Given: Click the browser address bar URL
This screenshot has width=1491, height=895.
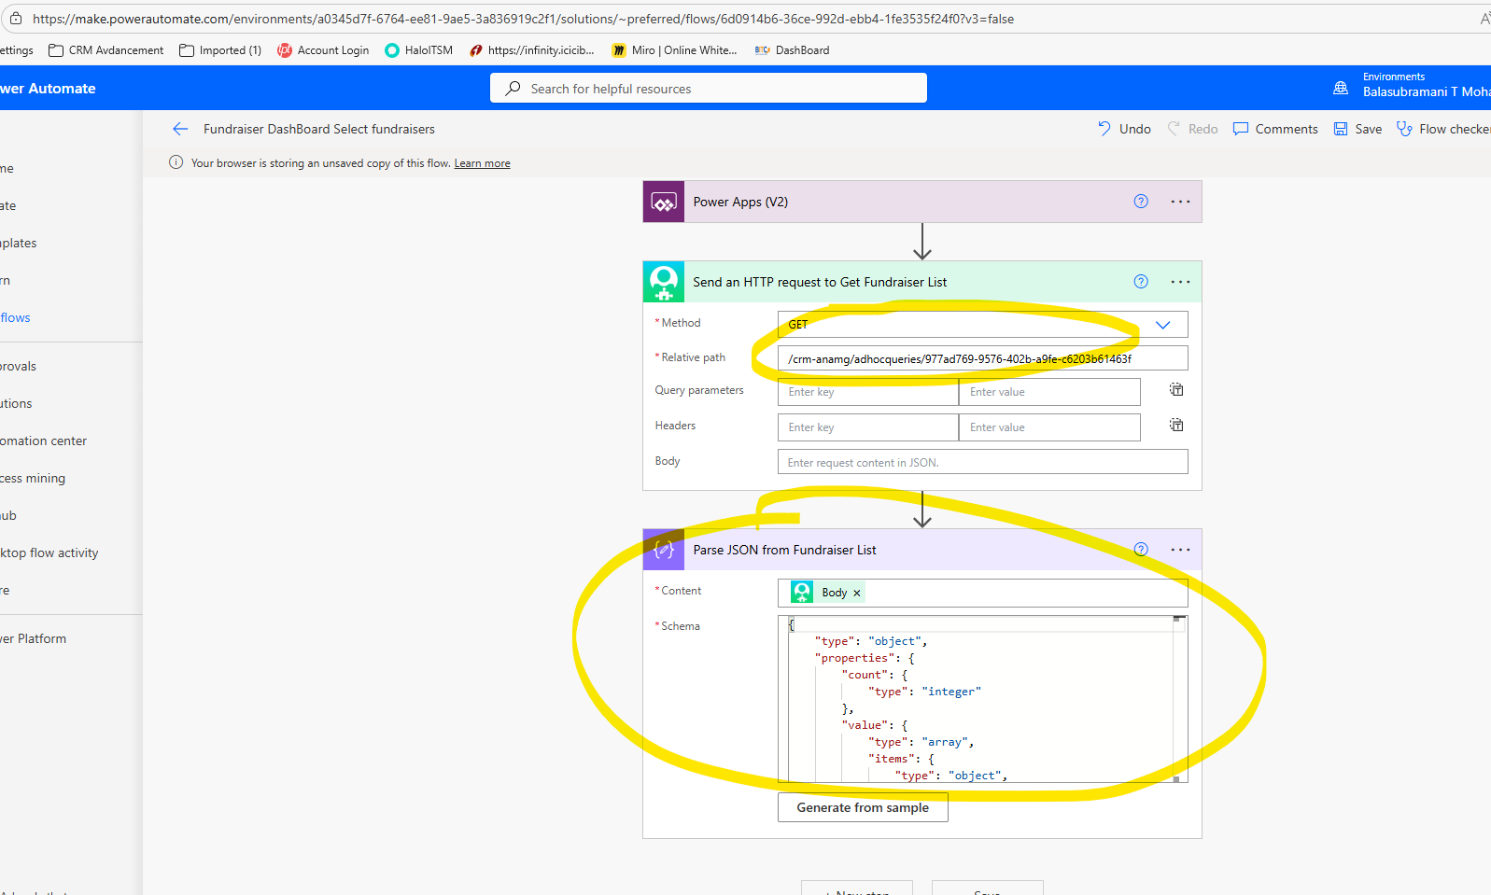Looking at the screenshot, I should pyautogui.click(x=523, y=19).
